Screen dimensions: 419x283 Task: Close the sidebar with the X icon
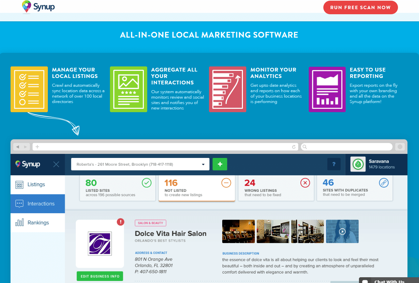pyautogui.click(x=56, y=164)
